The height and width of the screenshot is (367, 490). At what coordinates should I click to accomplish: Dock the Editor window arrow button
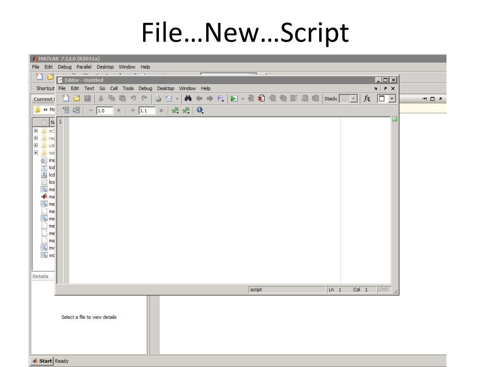375,88
